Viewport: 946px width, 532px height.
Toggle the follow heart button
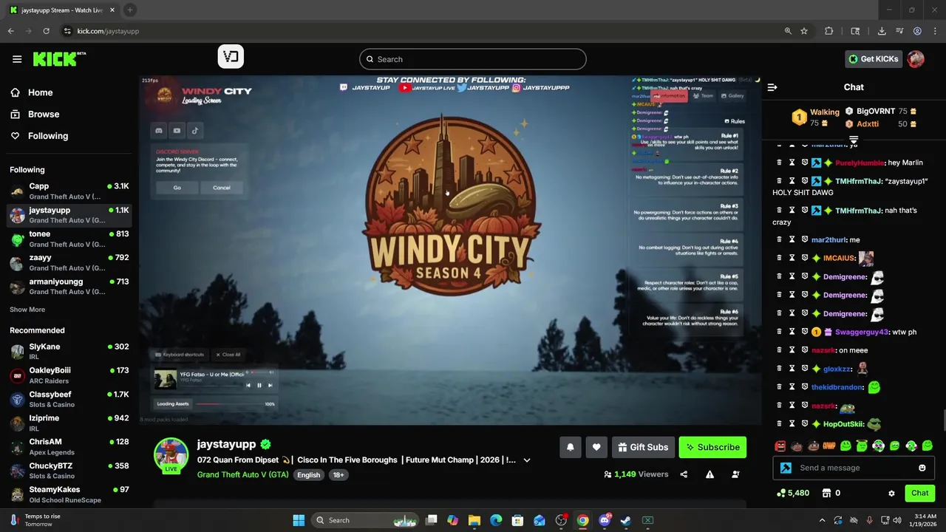(596, 447)
